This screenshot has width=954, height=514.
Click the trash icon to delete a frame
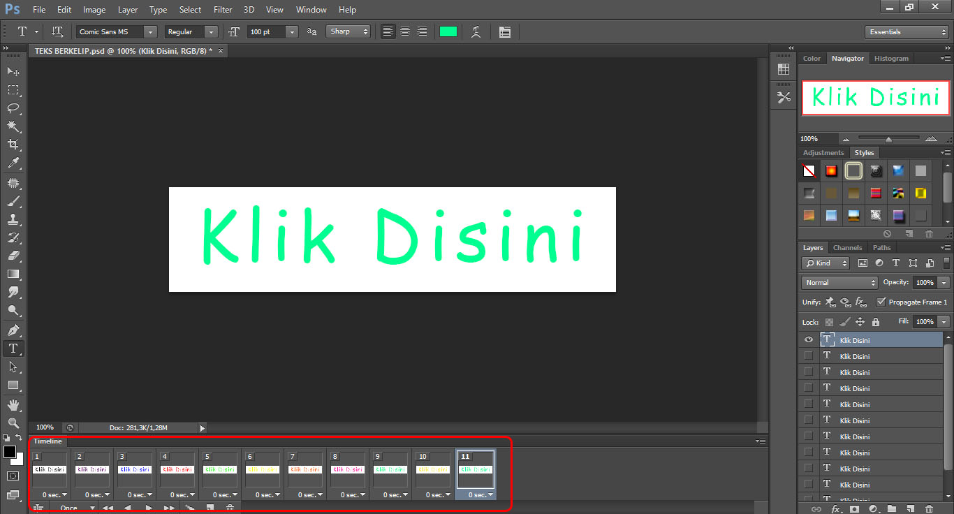tap(230, 508)
